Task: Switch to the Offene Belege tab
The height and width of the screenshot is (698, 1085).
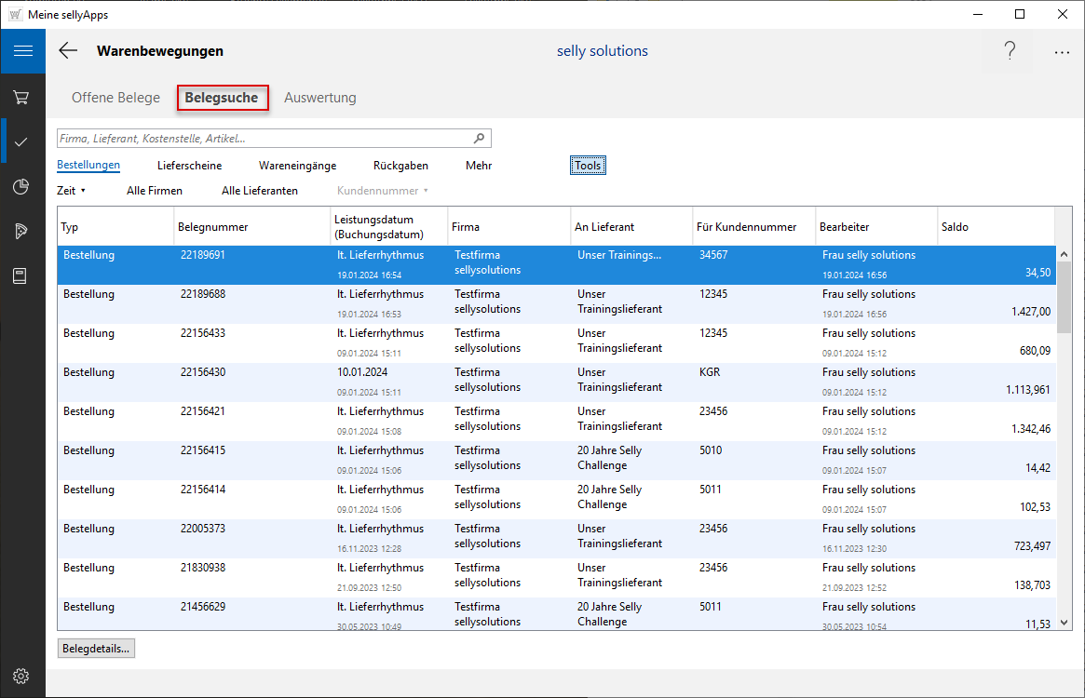Action: (115, 98)
